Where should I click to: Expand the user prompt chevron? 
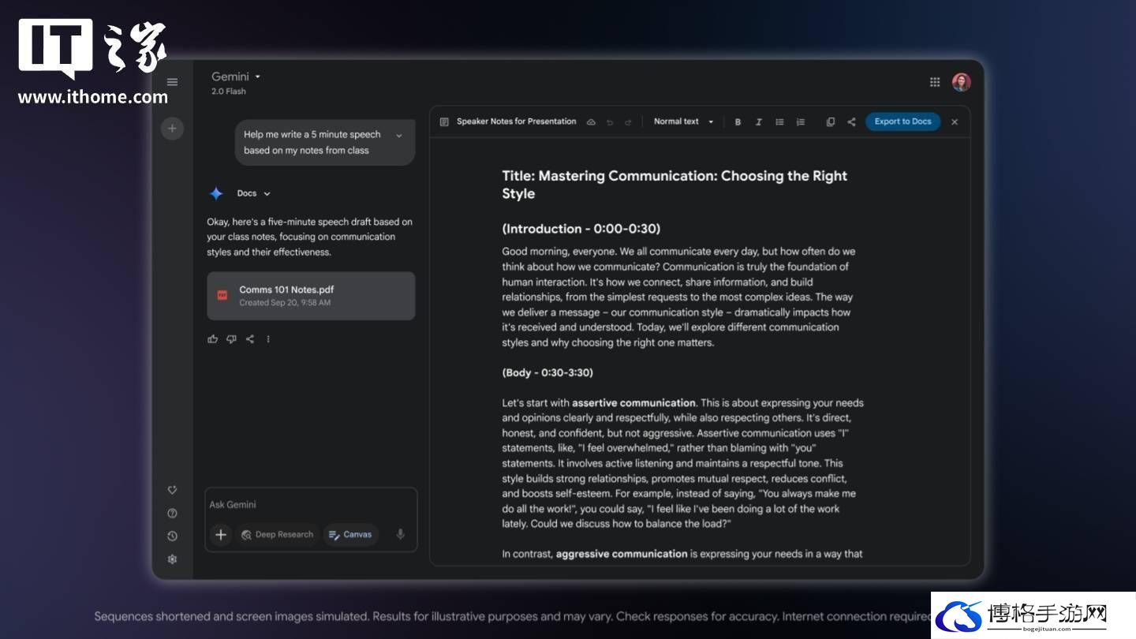click(398, 136)
